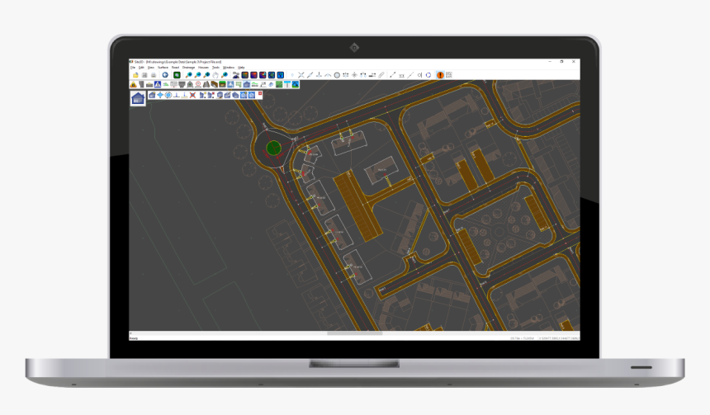710x415 pixels.
Task: Open the File menu
Action: (133, 68)
